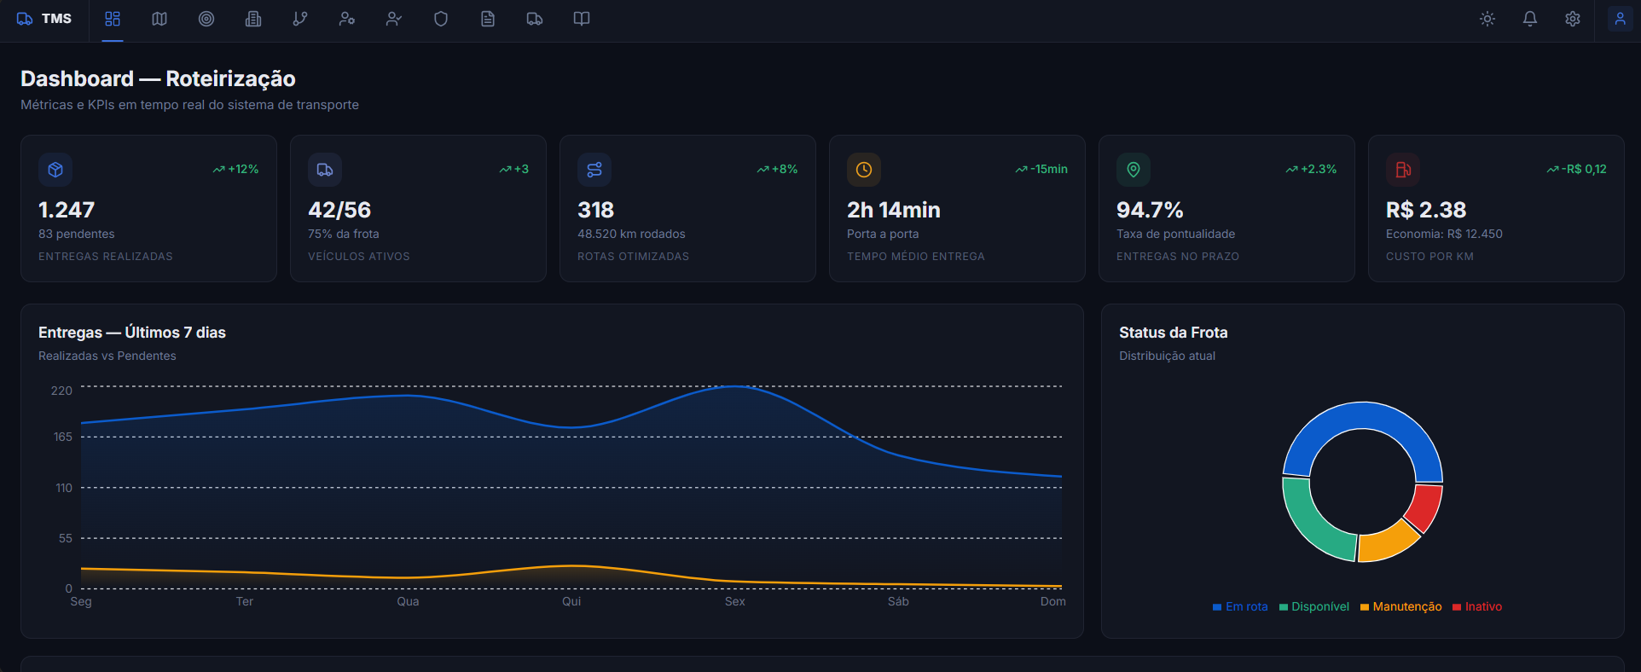Open the user check icon in navbar
The height and width of the screenshot is (672, 1641).
tap(394, 19)
